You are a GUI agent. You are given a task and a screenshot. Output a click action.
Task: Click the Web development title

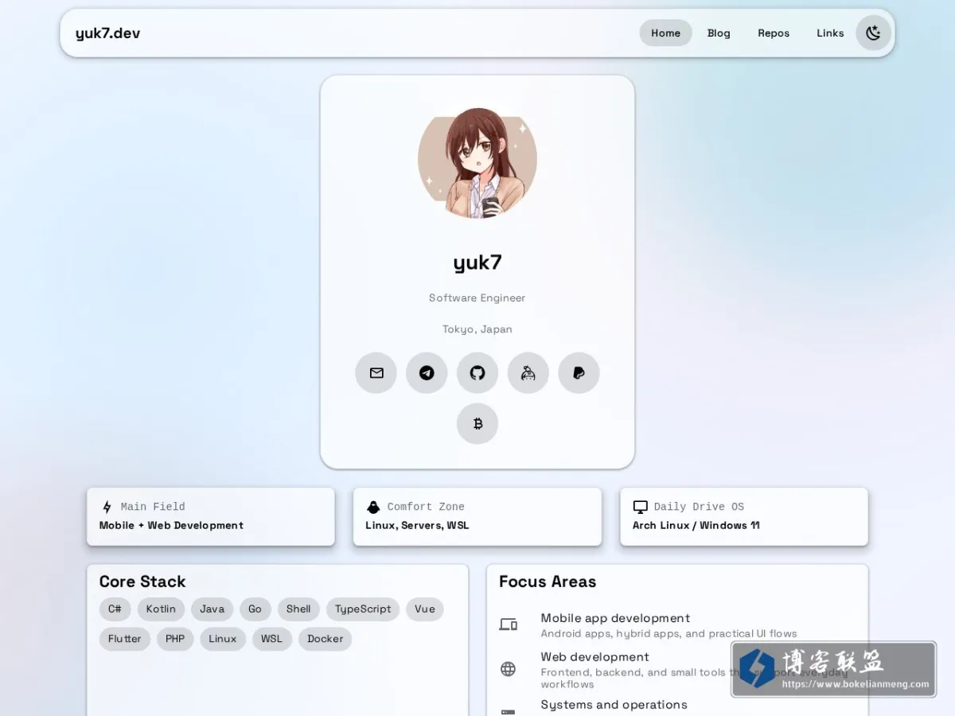click(x=594, y=657)
